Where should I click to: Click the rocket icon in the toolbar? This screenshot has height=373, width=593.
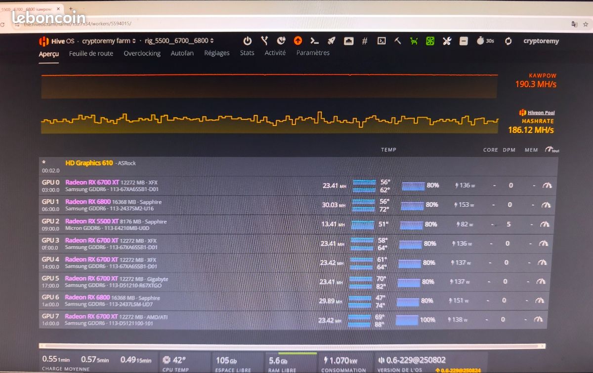tap(332, 41)
